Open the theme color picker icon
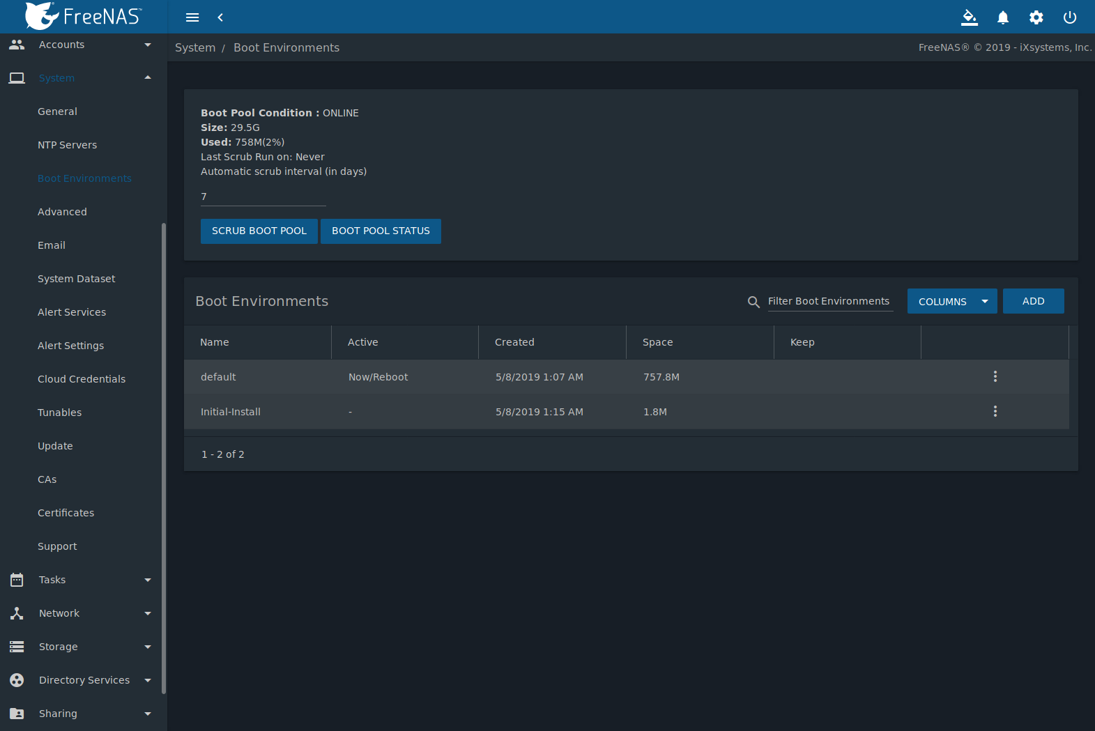The height and width of the screenshot is (731, 1095). pos(970,17)
